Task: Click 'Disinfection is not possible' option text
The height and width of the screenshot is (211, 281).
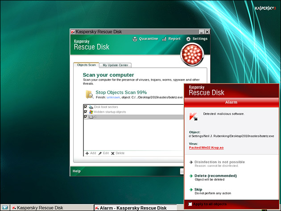Action: [220, 162]
